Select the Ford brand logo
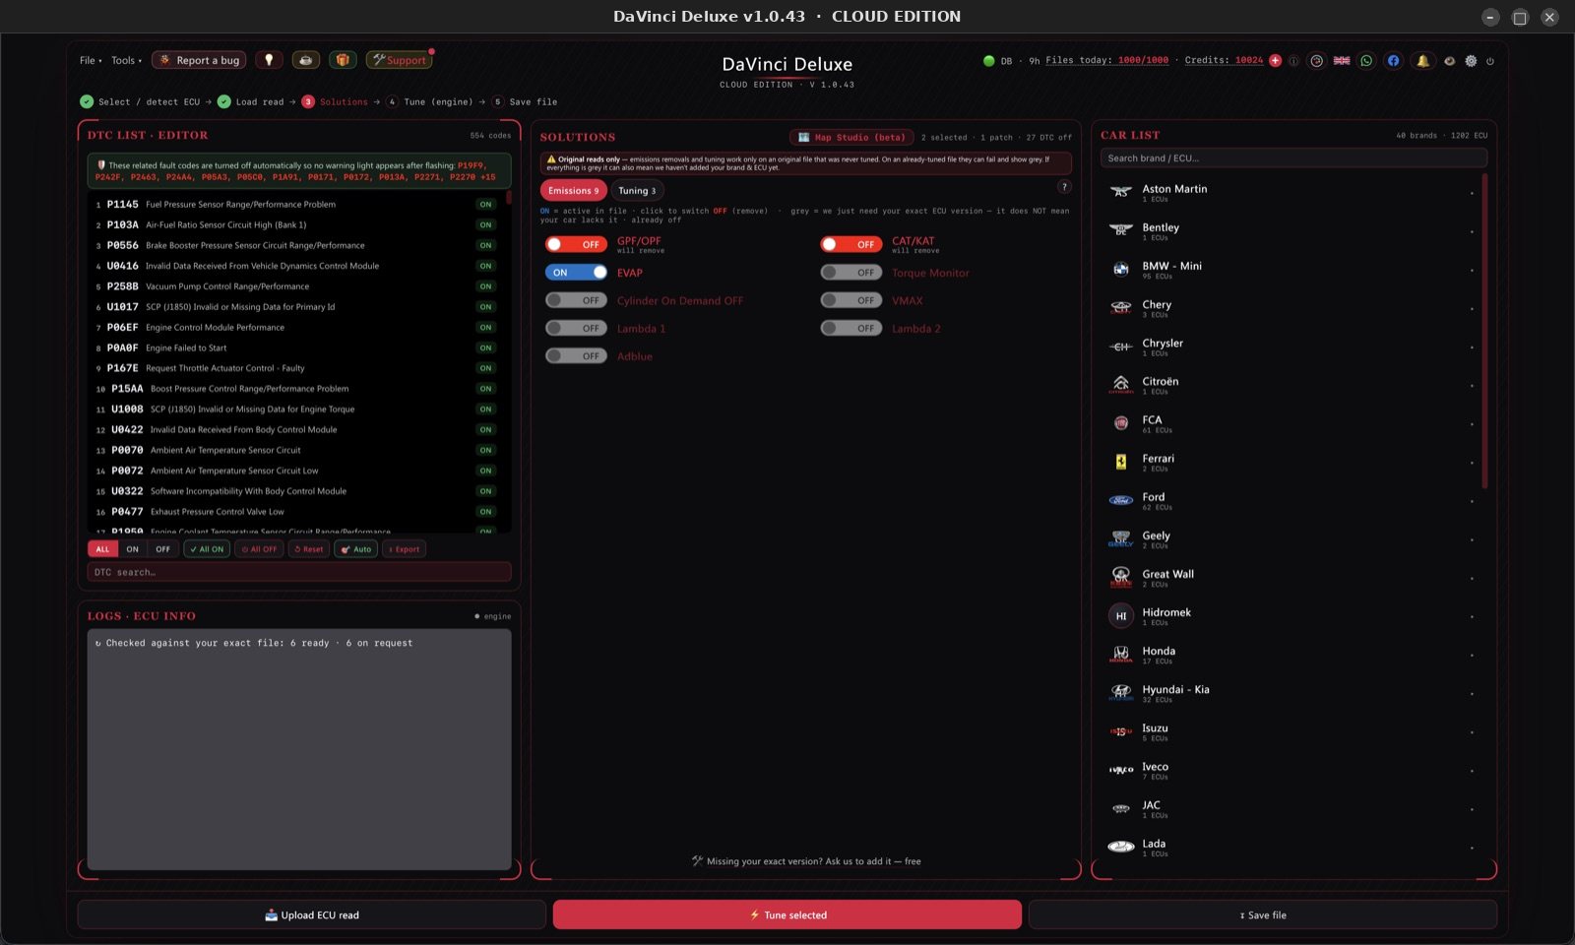The height and width of the screenshot is (945, 1575). pos(1121,500)
